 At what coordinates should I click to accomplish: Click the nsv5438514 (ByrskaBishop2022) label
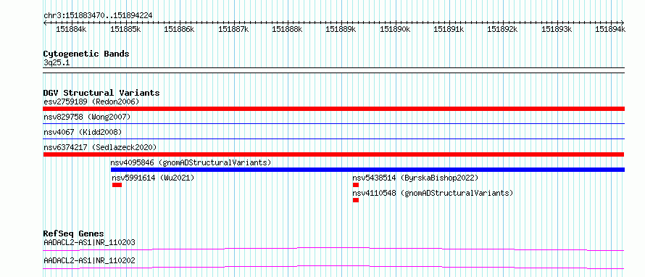pos(415,178)
